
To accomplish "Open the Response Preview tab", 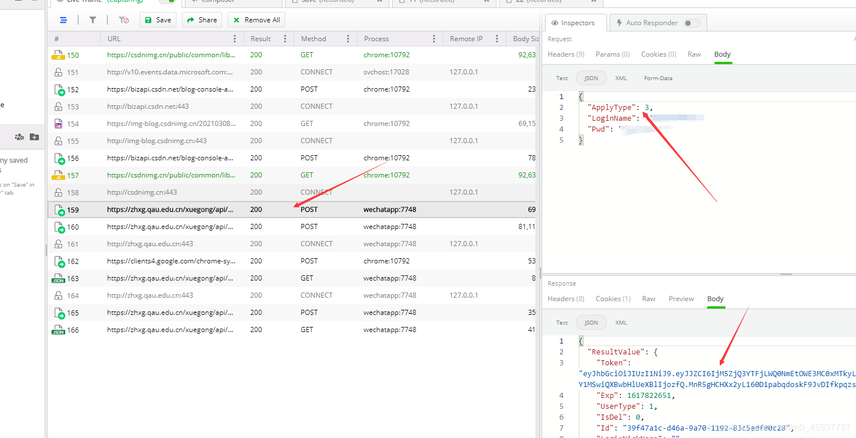I will tap(681, 299).
